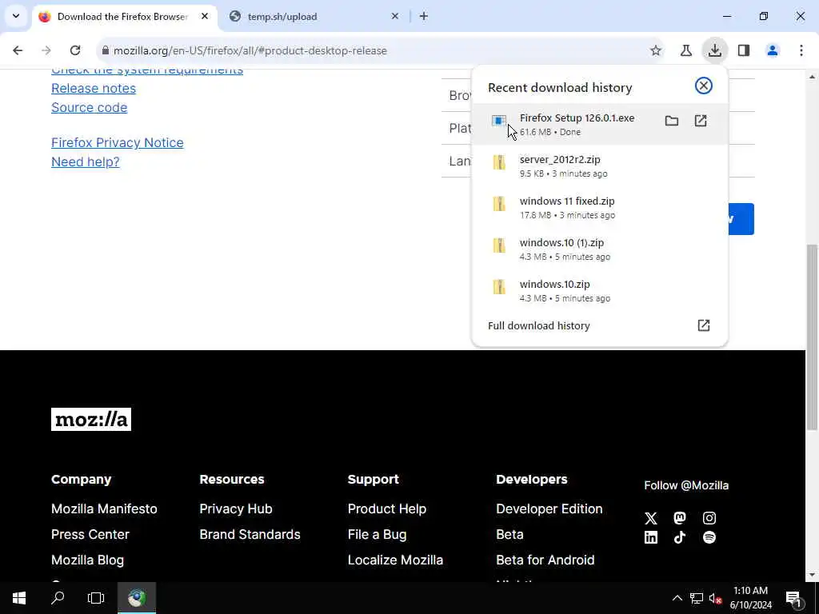Open the Firefox Privacy Notice link
819x614 pixels.
point(118,142)
